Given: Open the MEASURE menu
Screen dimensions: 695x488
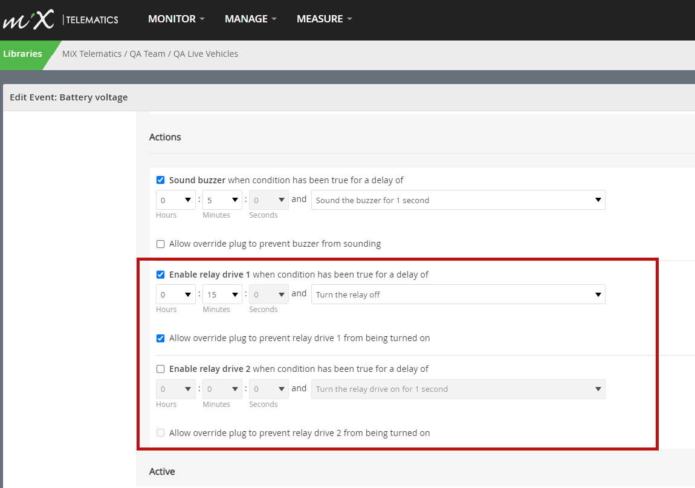Looking at the screenshot, I should pos(324,19).
